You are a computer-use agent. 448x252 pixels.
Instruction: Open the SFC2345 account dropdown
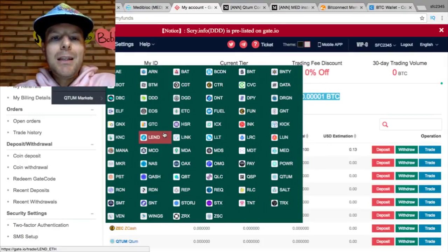coord(385,45)
